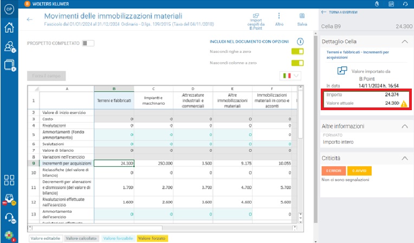
Task: Select cell with value 5.600
Action: point(272,202)
